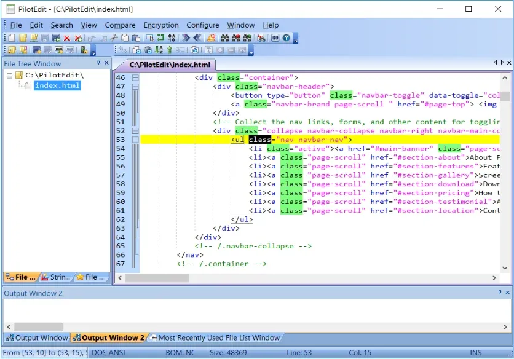Switch to the Output Window tab
This screenshot has width=514, height=359.
tap(37, 337)
